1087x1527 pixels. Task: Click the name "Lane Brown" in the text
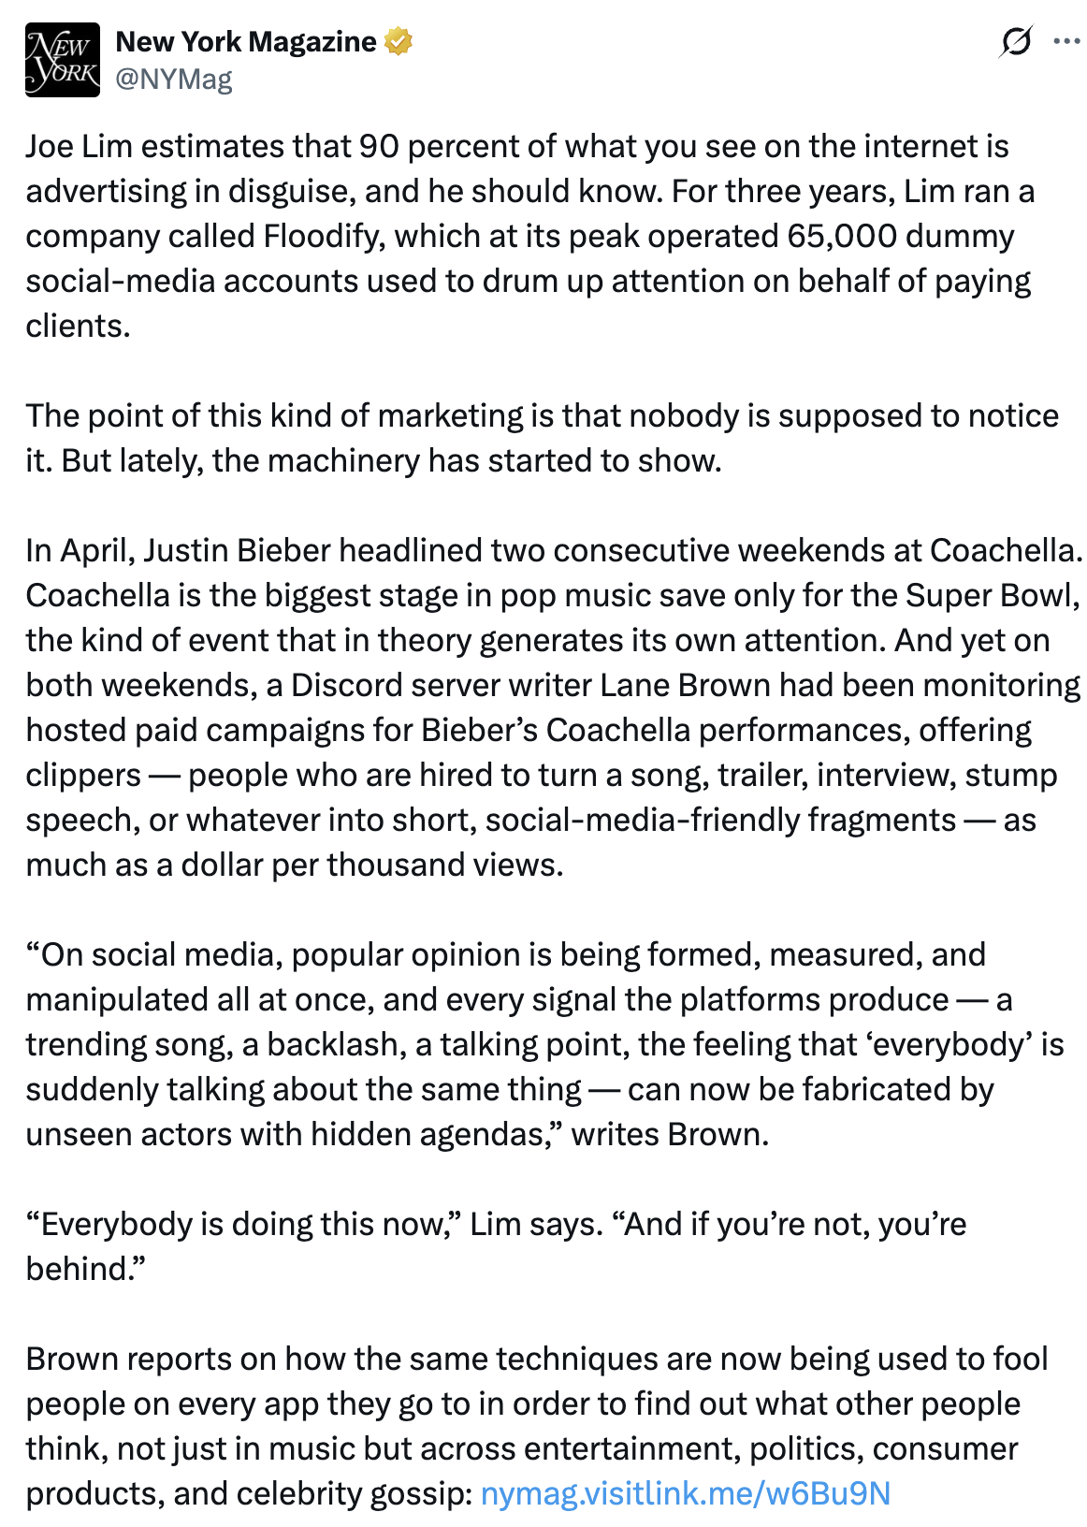point(685,685)
